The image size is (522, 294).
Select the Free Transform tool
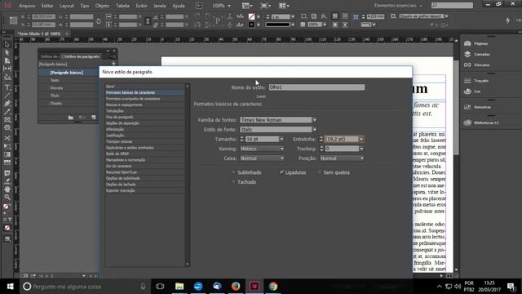coord(7,146)
